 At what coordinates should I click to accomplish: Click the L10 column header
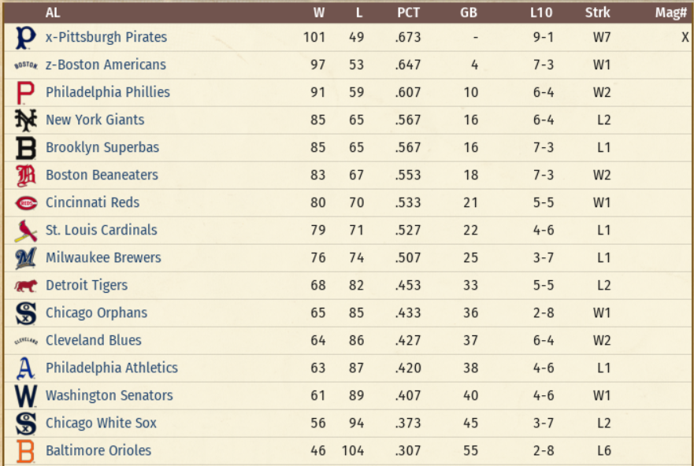[x=541, y=13]
